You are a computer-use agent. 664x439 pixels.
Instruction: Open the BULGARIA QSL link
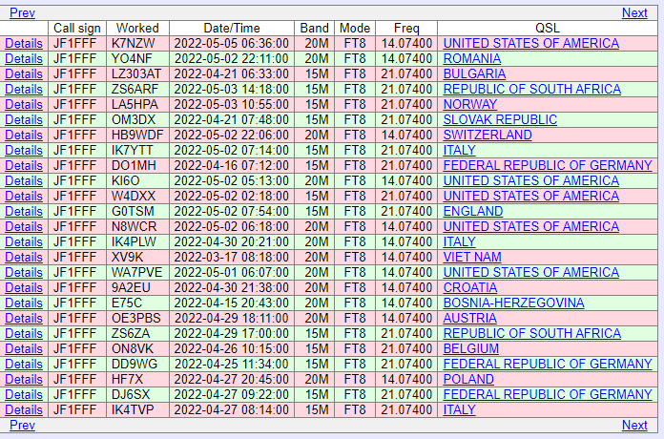pos(474,73)
